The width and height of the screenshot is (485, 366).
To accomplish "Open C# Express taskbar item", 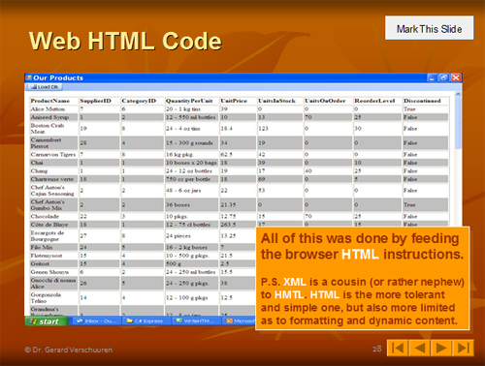I will [x=145, y=320].
